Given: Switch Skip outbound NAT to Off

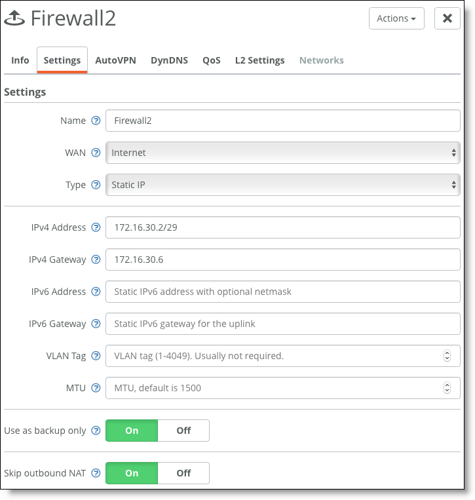Looking at the screenshot, I should (x=183, y=473).
